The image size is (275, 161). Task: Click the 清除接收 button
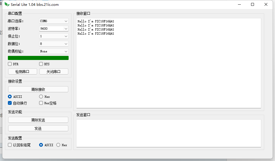pos(38,89)
